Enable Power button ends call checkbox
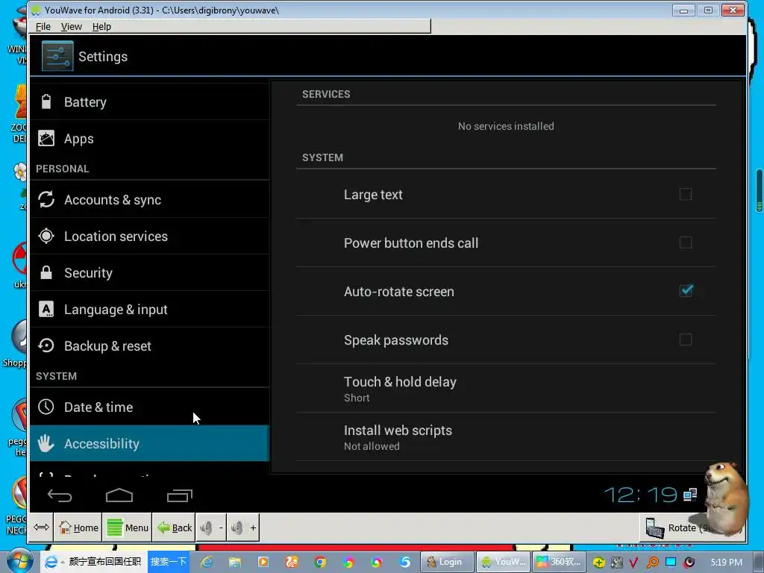The height and width of the screenshot is (573, 764). click(x=686, y=242)
